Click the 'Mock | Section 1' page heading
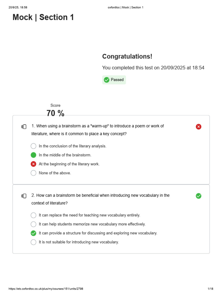Image resolution: width=222 pixels, height=296 pixels. click(x=43, y=17)
